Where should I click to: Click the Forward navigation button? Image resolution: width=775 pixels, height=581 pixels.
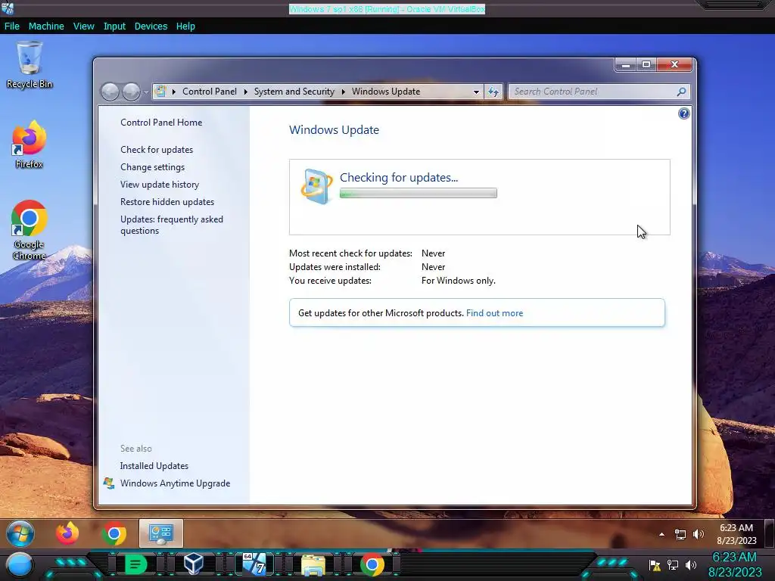(131, 92)
